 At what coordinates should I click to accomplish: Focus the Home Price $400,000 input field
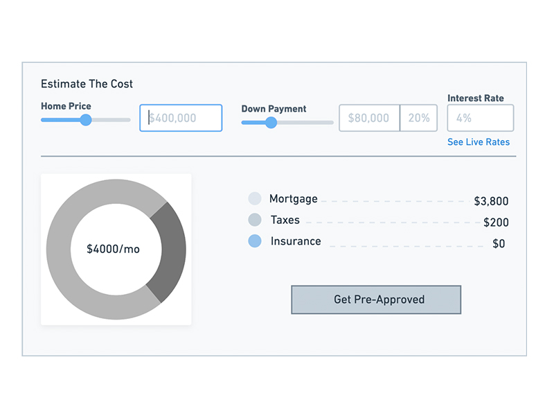click(x=181, y=118)
